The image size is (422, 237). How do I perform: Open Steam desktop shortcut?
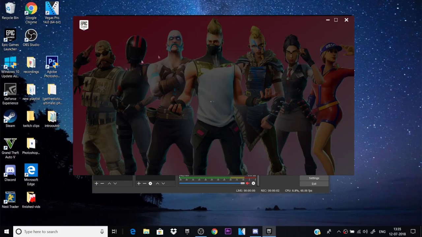pos(10,119)
